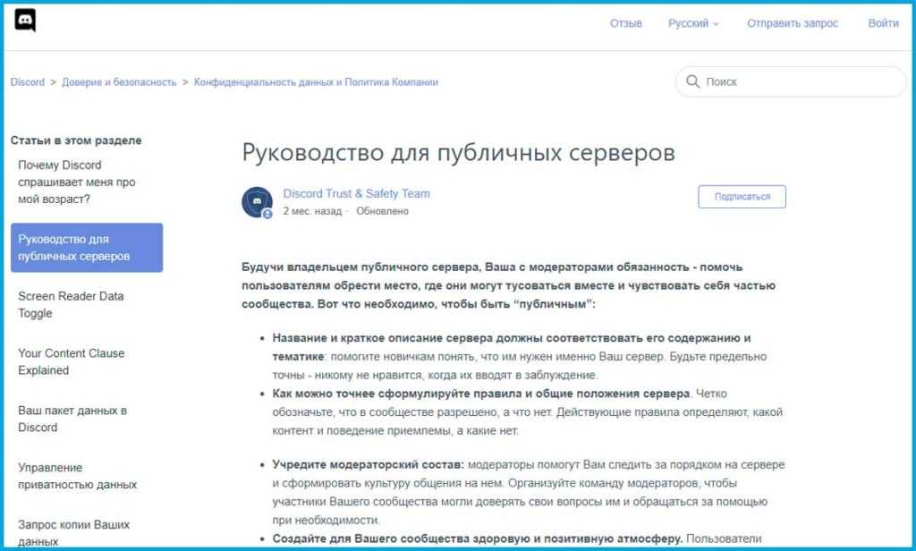Viewport: 916px width, 551px height.
Task: Click the Discord logo icon
Action: [x=25, y=21]
